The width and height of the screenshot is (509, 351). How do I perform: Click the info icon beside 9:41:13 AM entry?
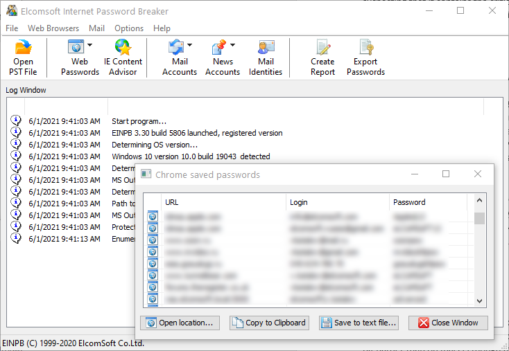16,238
